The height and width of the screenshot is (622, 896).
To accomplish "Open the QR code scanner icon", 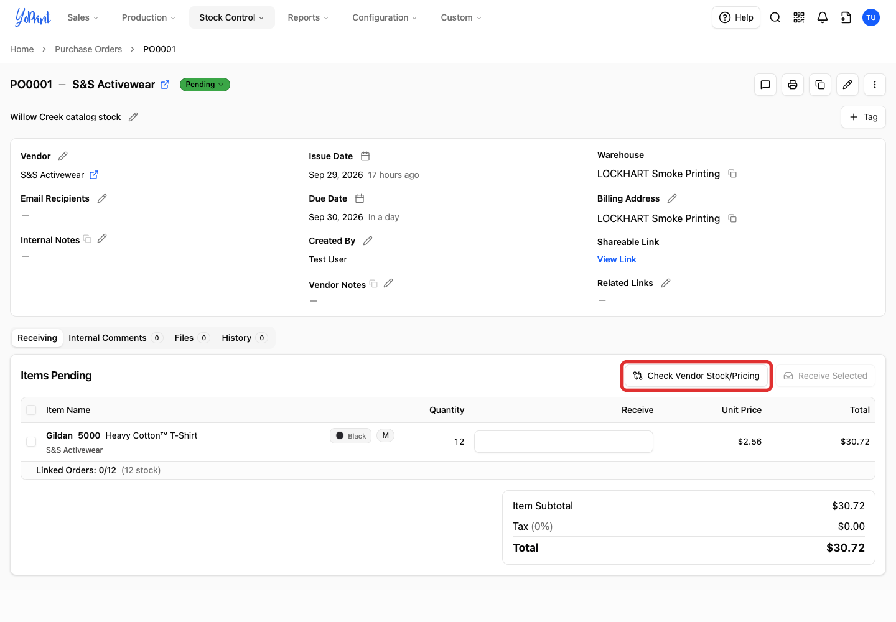I will tap(799, 17).
